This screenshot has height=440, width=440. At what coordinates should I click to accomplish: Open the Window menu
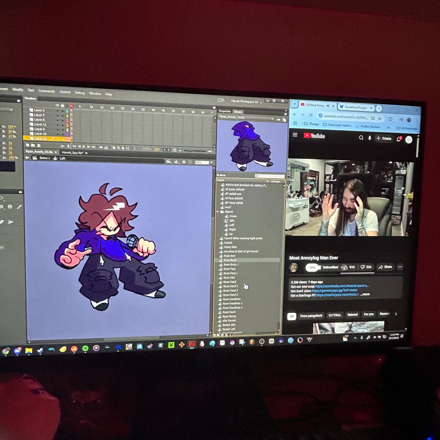95,93
